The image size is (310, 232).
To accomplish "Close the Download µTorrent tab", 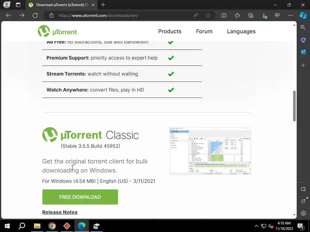I will 93,5.
